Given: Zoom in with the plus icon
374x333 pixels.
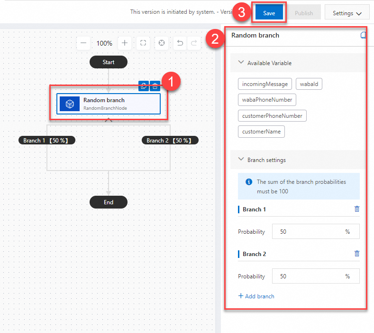Looking at the screenshot, I should coord(125,43).
